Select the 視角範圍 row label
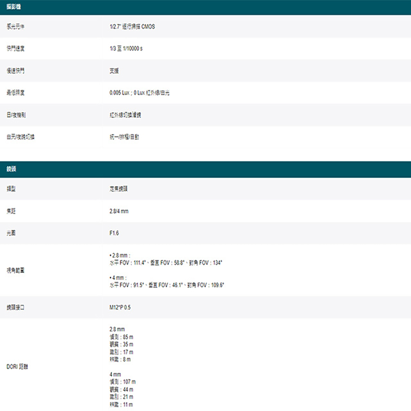This screenshot has height=411, width=411. [16, 270]
